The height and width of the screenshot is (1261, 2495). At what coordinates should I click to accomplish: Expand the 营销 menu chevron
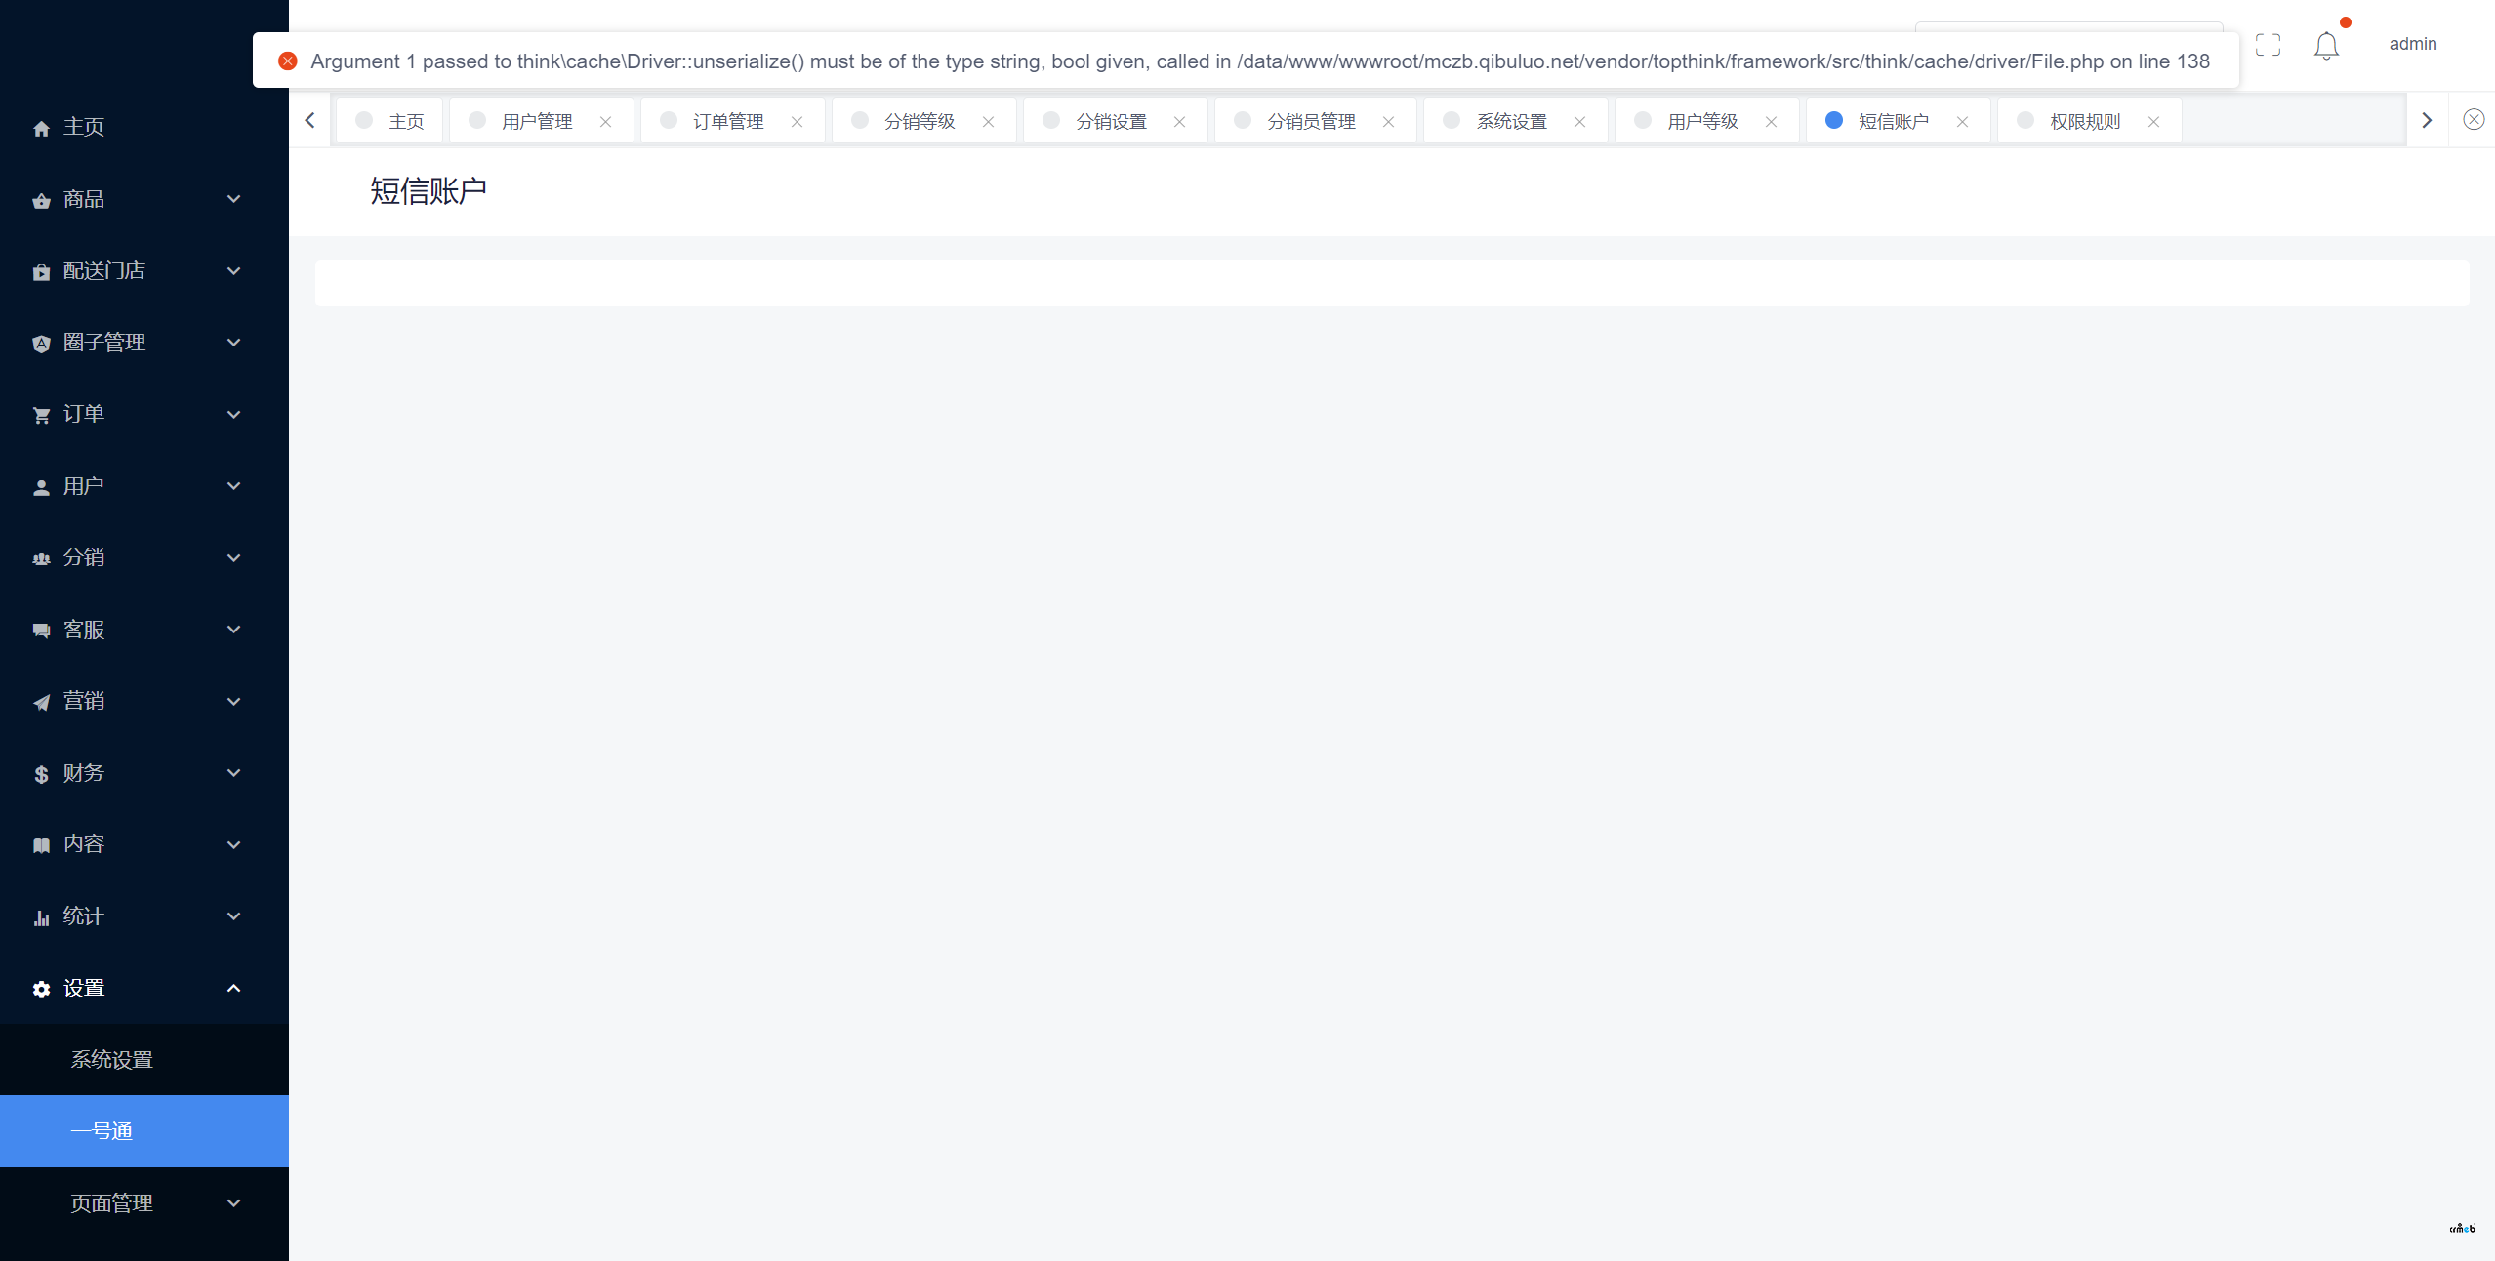pos(233,702)
